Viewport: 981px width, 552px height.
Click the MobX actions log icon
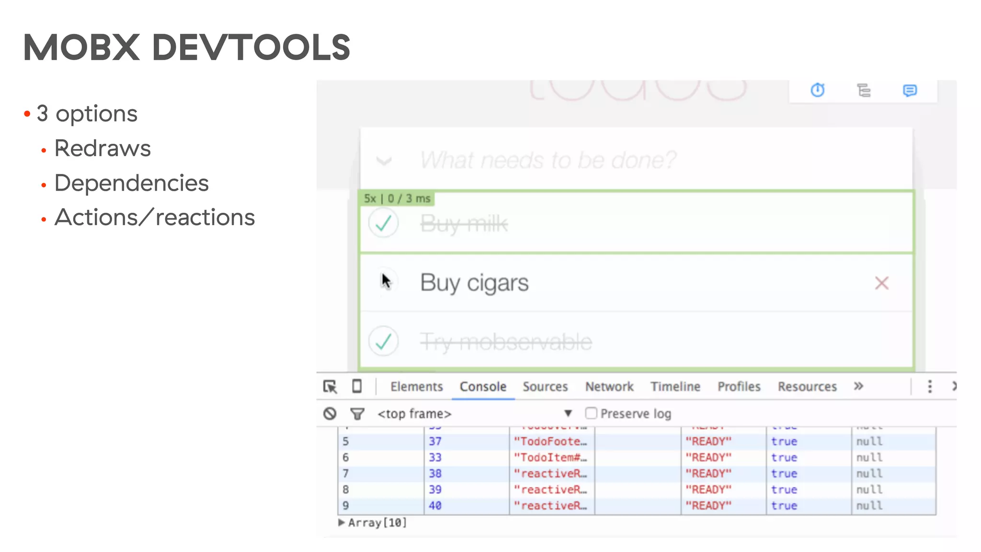pos(909,90)
